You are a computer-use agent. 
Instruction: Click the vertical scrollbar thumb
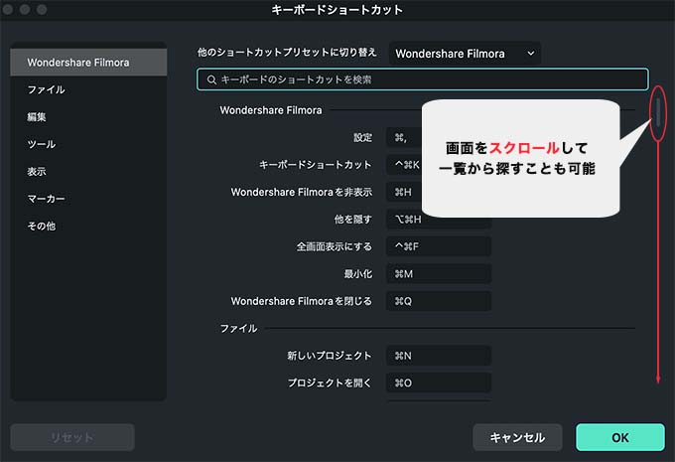pyautogui.click(x=658, y=112)
